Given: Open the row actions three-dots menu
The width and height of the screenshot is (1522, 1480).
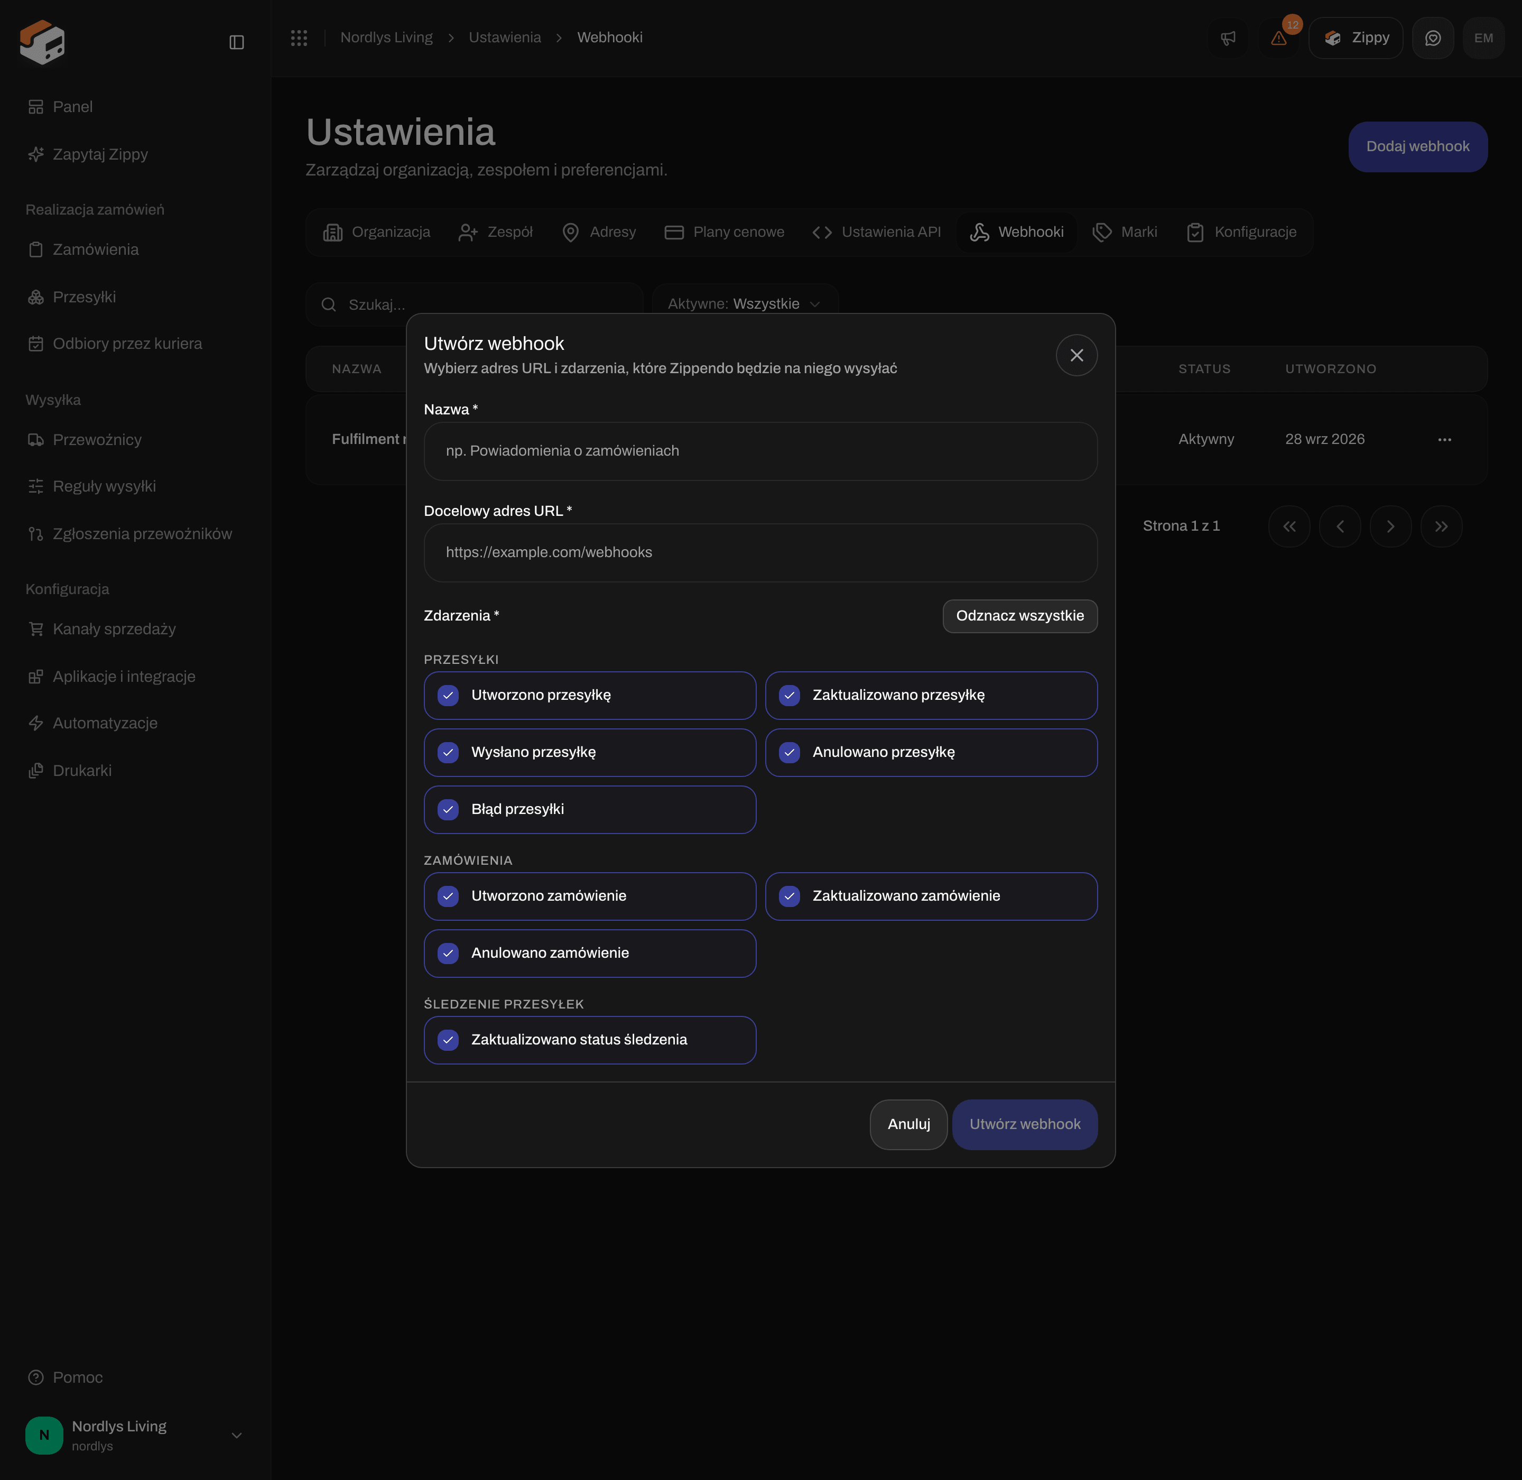Looking at the screenshot, I should point(1444,440).
